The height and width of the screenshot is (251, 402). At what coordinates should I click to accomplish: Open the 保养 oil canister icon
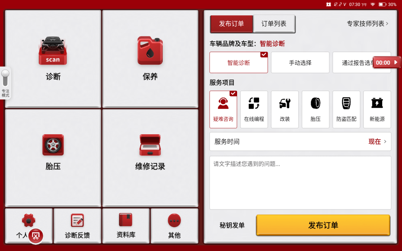[150, 51]
